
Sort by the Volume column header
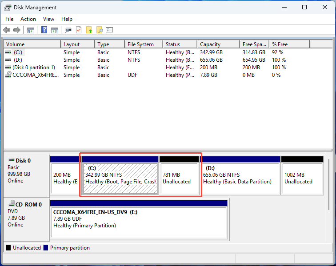(32, 44)
